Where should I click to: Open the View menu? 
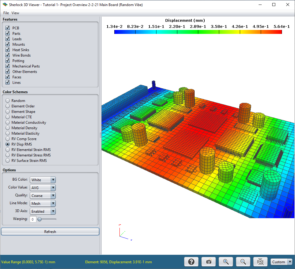click(15, 13)
